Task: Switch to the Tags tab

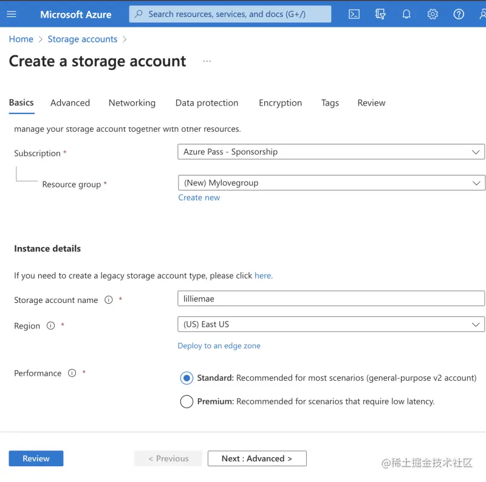Action: tap(330, 103)
